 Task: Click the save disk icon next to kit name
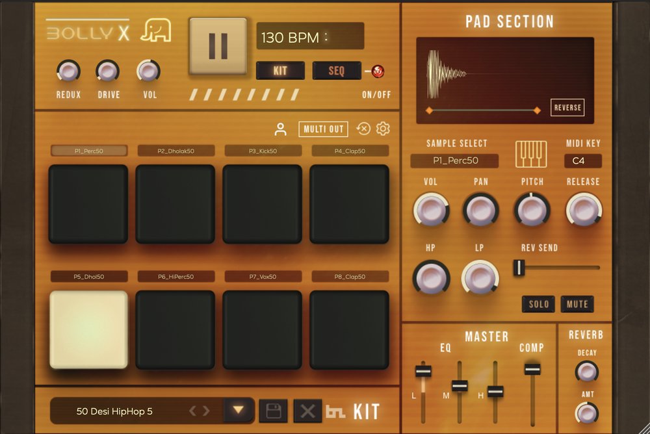[273, 411]
